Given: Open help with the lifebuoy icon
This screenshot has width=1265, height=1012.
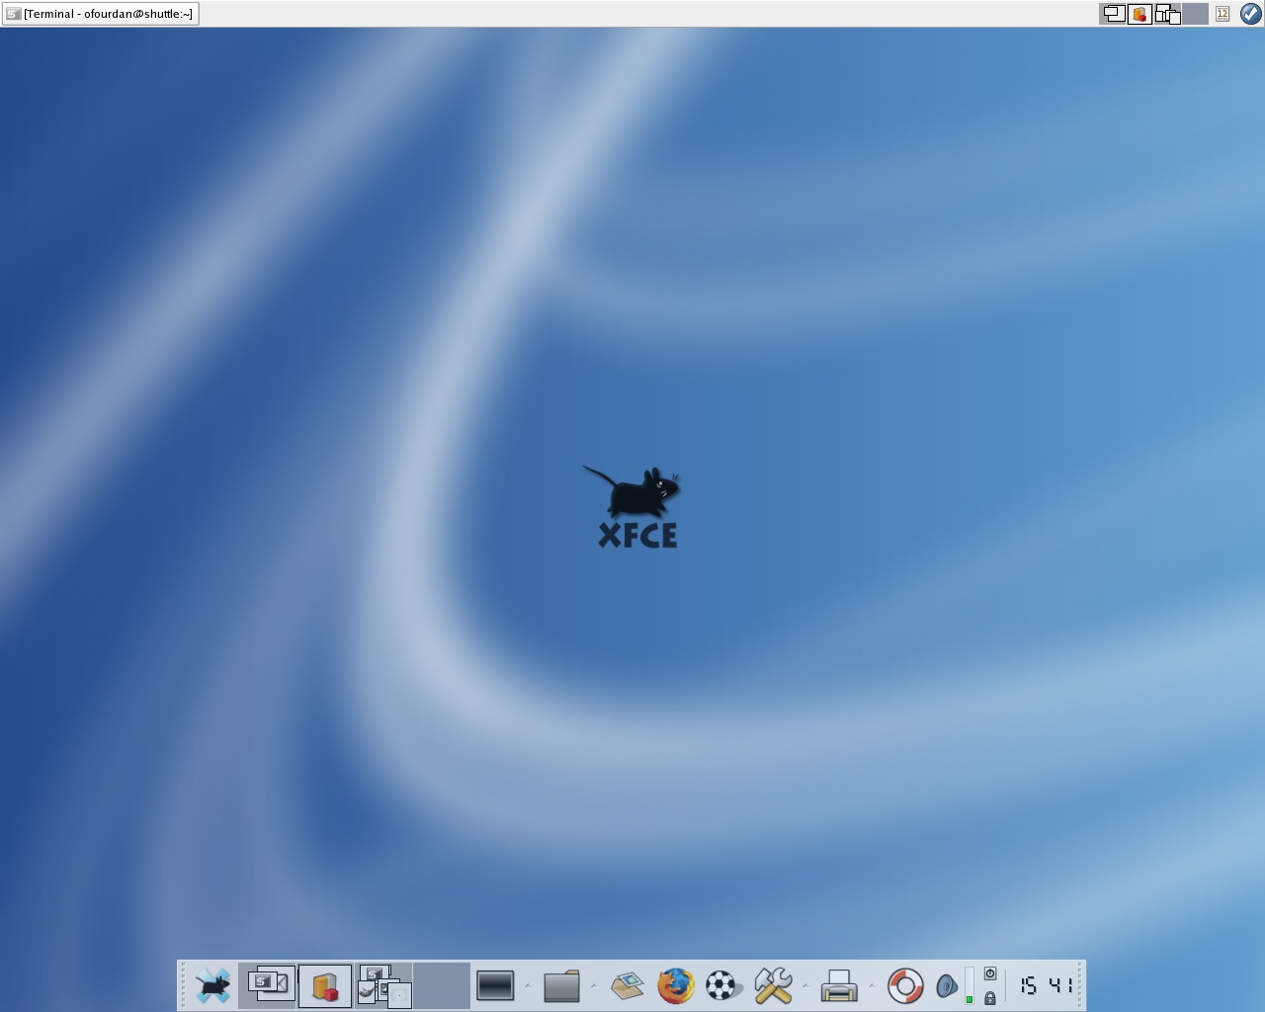Looking at the screenshot, I should pos(905,985).
